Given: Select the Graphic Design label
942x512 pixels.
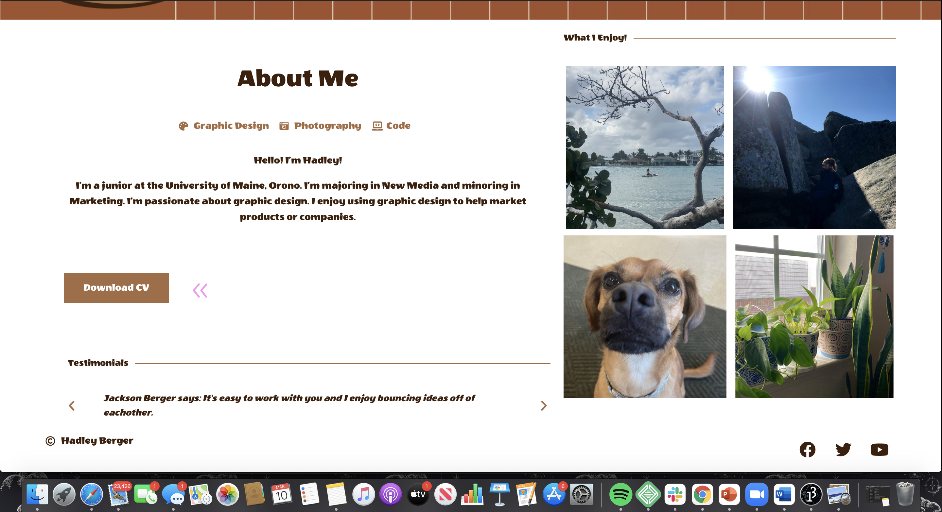Looking at the screenshot, I should [231, 126].
